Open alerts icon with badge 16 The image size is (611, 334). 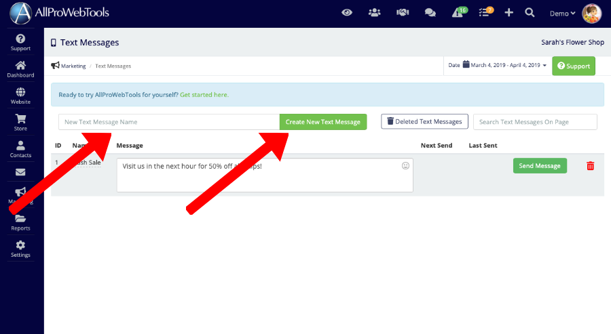coord(460,12)
